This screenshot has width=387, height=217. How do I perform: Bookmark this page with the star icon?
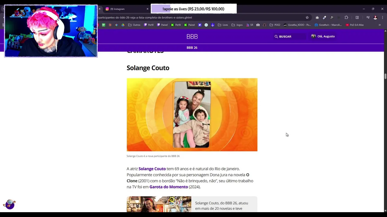point(307,17)
